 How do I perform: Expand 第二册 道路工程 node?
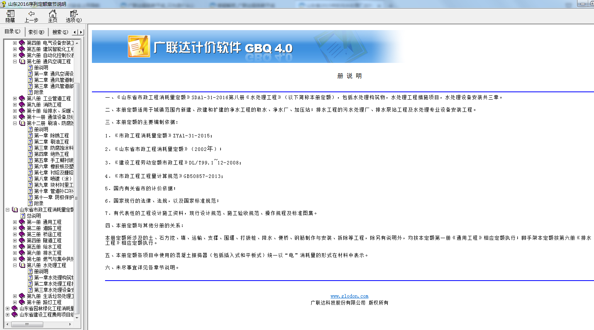tap(15, 228)
